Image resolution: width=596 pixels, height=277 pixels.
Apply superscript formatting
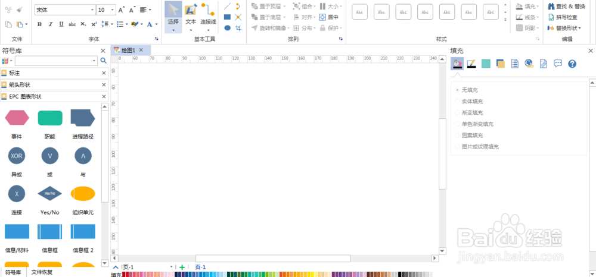click(x=94, y=24)
